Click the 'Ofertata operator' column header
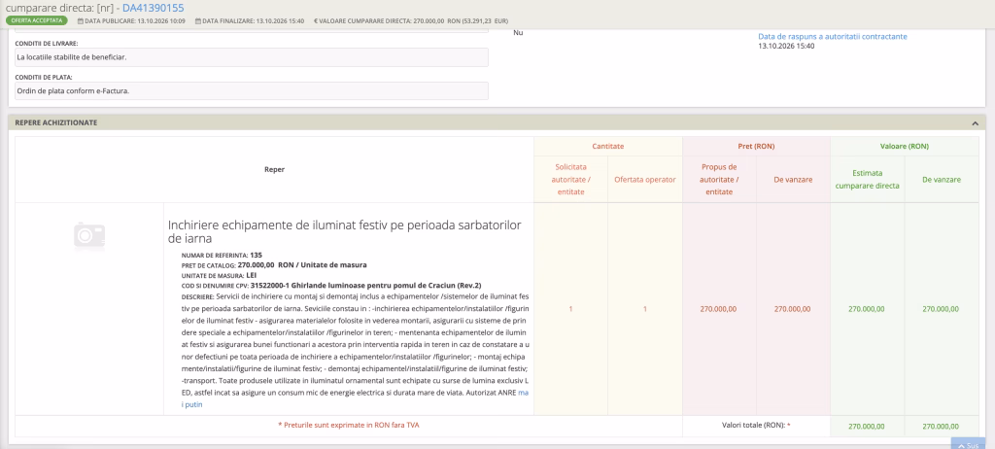 (x=645, y=180)
